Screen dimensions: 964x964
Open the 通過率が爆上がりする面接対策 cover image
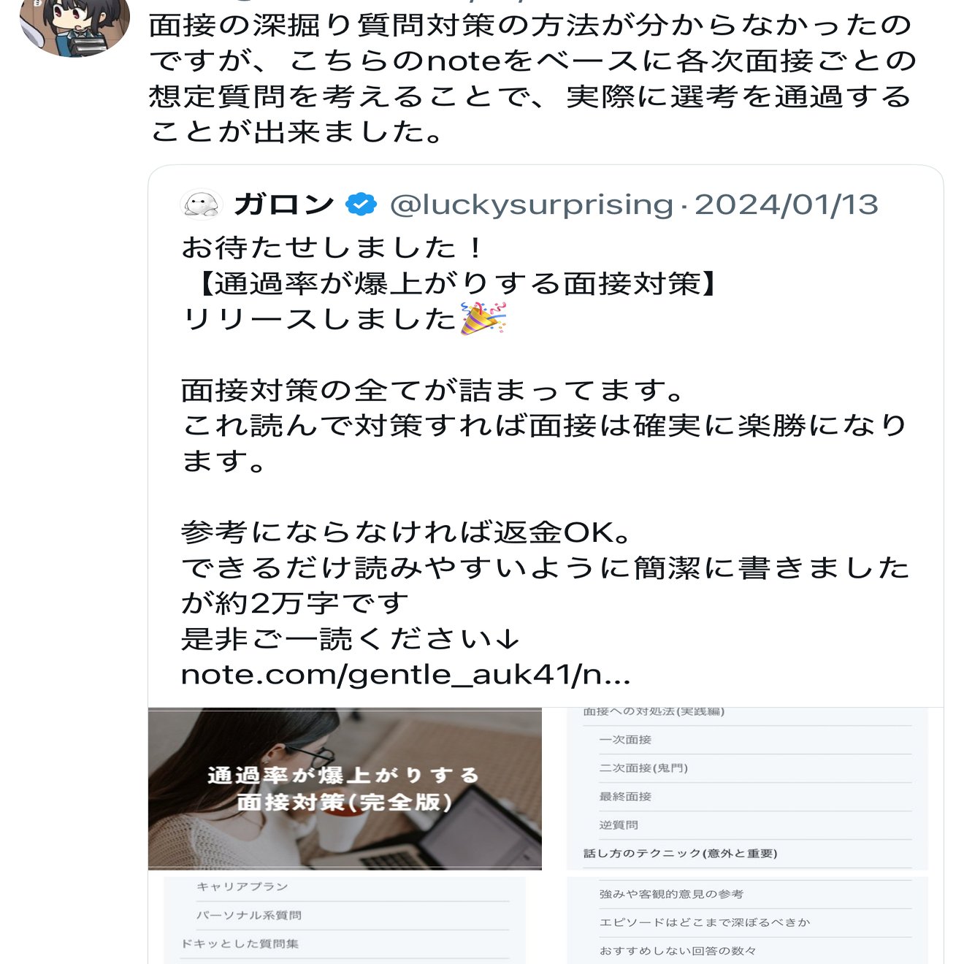click(x=345, y=789)
